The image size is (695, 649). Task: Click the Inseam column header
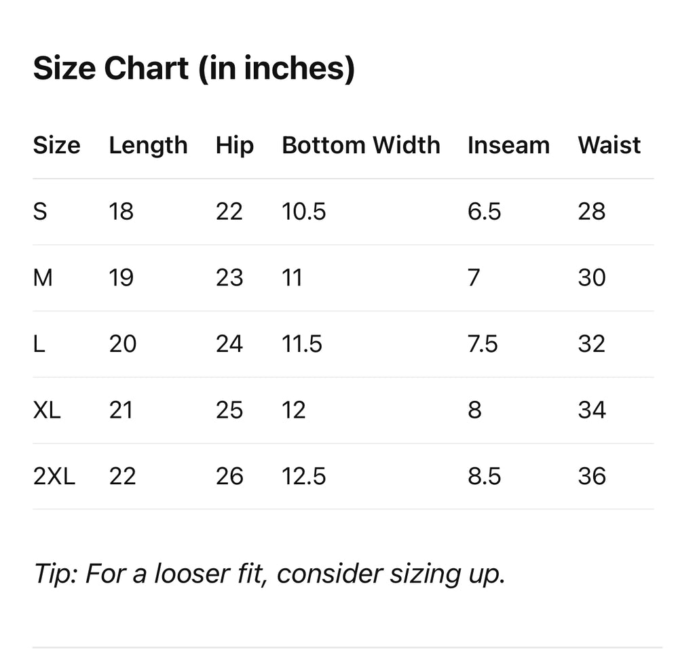(x=508, y=145)
